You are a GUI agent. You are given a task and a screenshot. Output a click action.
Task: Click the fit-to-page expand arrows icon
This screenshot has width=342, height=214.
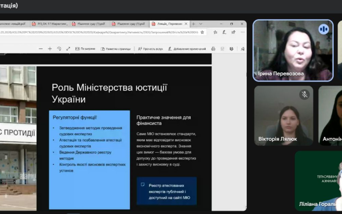pyautogui.click(x=68, y=49)
